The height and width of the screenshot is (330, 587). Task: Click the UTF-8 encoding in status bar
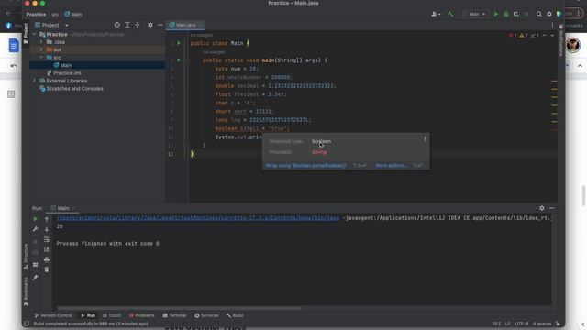pos(522,324)
